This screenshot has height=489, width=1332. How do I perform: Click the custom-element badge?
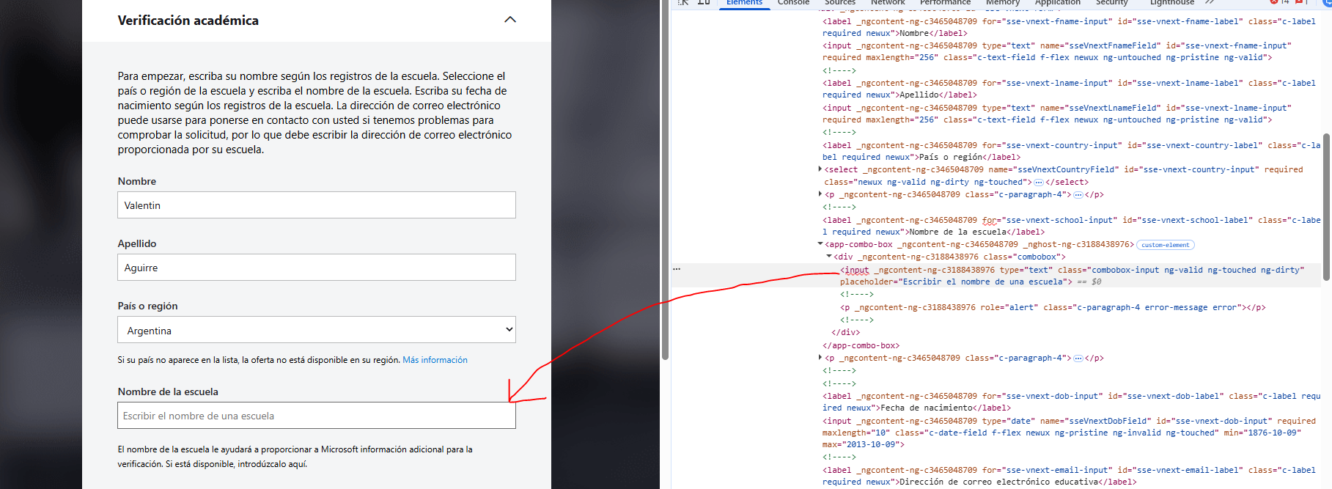[x=1165, y=245]
